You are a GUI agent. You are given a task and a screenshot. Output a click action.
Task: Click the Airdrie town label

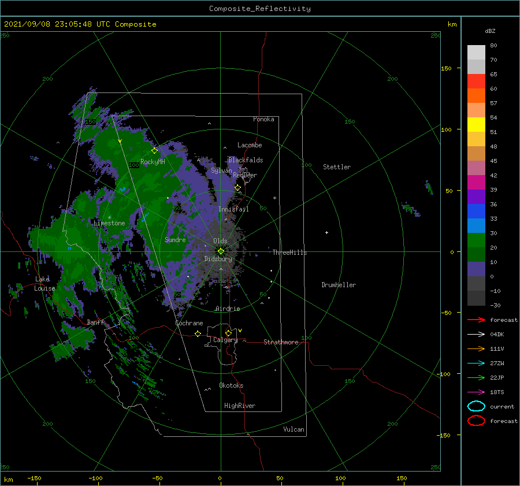(x=228, y=309)
